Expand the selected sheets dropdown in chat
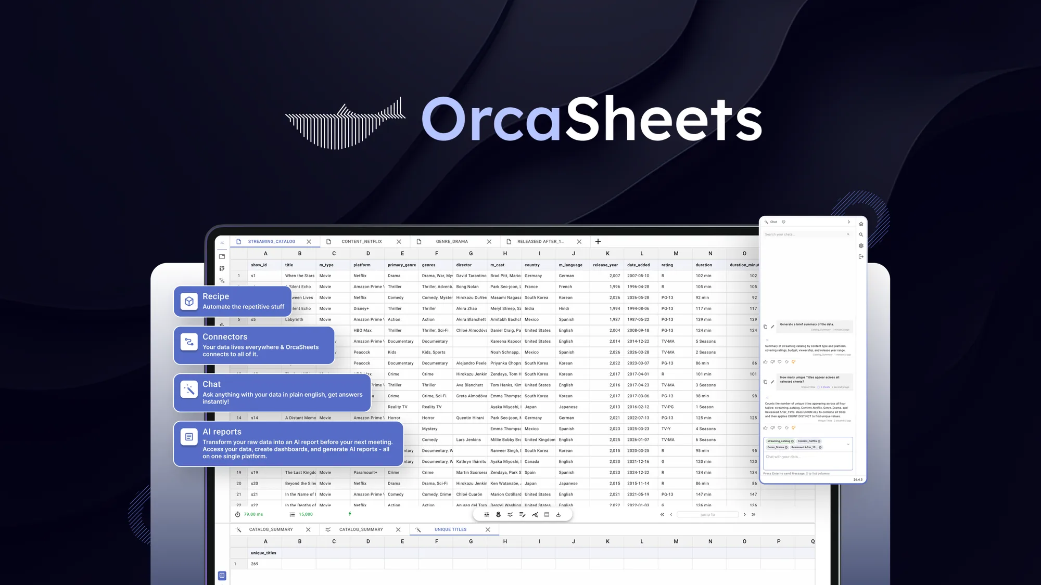The height and width of the screenshot is (585, 1041). (848, 444)
